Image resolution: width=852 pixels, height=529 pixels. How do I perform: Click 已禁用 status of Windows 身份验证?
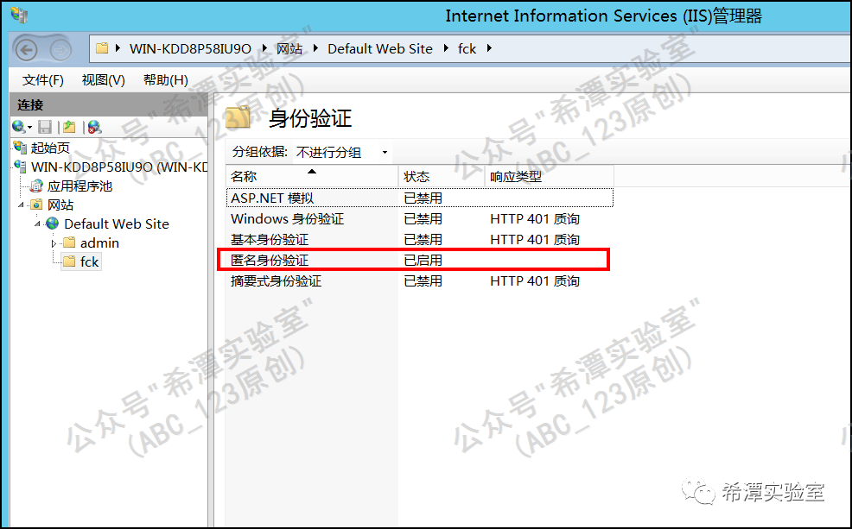(423, 218)
